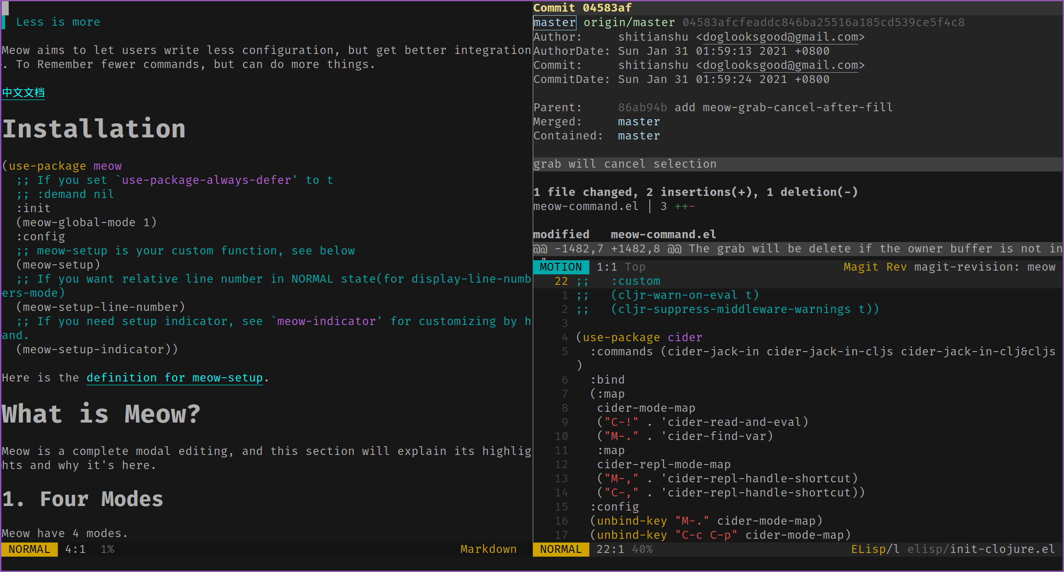Click the unbind-key "C-c C-p" line
1064x572 pixels.
[720, 535]
